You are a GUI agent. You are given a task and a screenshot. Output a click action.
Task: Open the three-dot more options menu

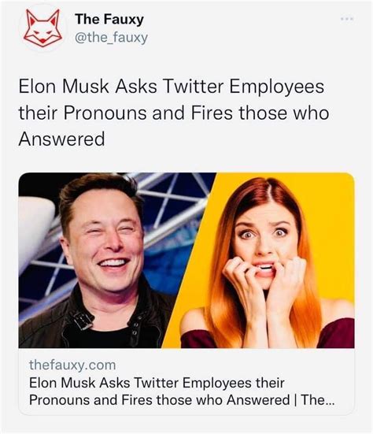coord(347,19)
